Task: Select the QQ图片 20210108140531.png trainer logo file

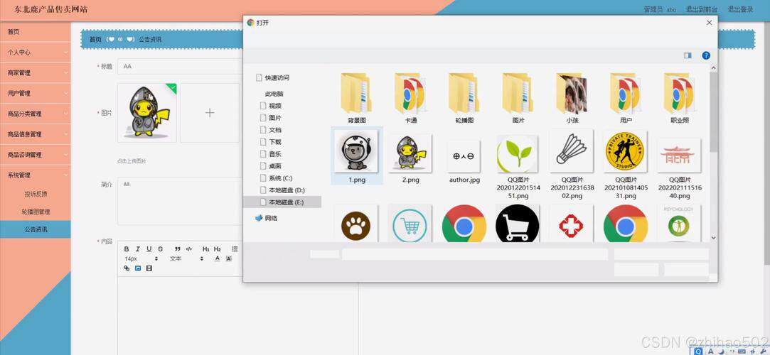Action: [x=626, y=164]
